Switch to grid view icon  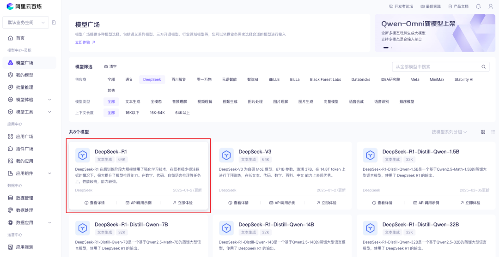[483, 132]
